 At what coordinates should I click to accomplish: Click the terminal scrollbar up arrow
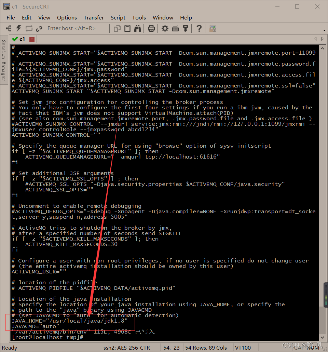click(x=323, y=48)
